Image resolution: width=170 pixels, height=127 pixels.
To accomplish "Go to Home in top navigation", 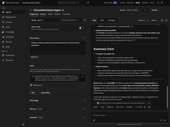I will 123,3.
